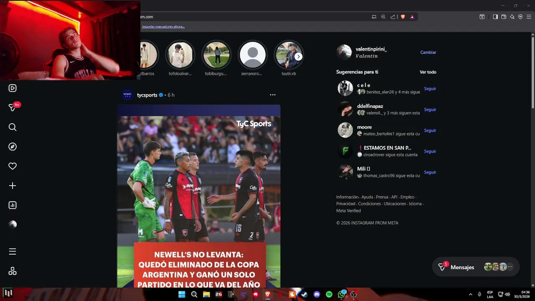Open Idioma footer language link
Image resolution: width=535 pixels, height=301 pixels.
[415, 204]
